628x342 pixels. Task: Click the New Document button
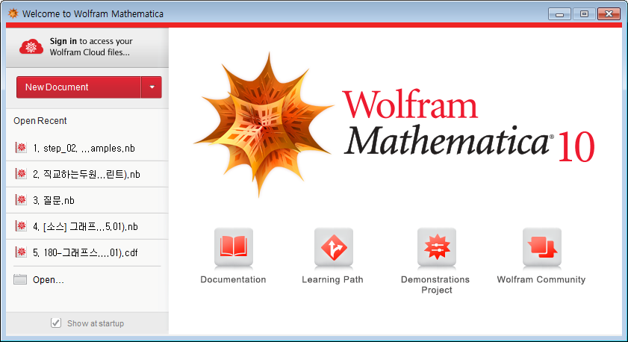pyautogui.click(x=78, y=87)
